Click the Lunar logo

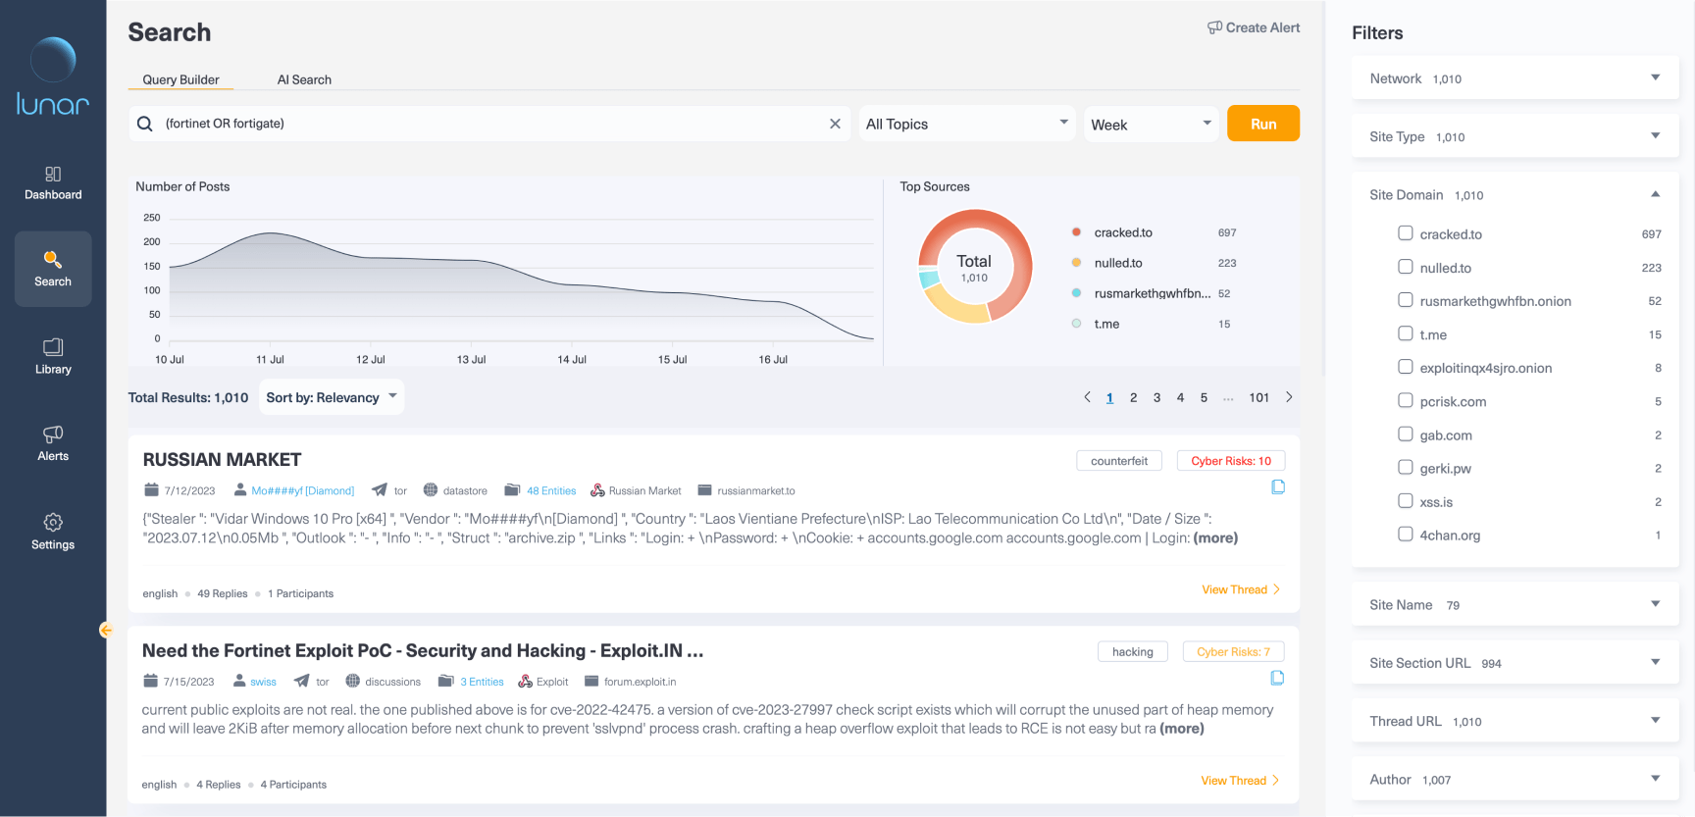point(53,77)
